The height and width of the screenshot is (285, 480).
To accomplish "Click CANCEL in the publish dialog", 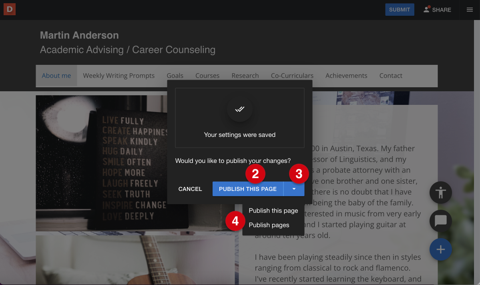I will coord(190,189).
